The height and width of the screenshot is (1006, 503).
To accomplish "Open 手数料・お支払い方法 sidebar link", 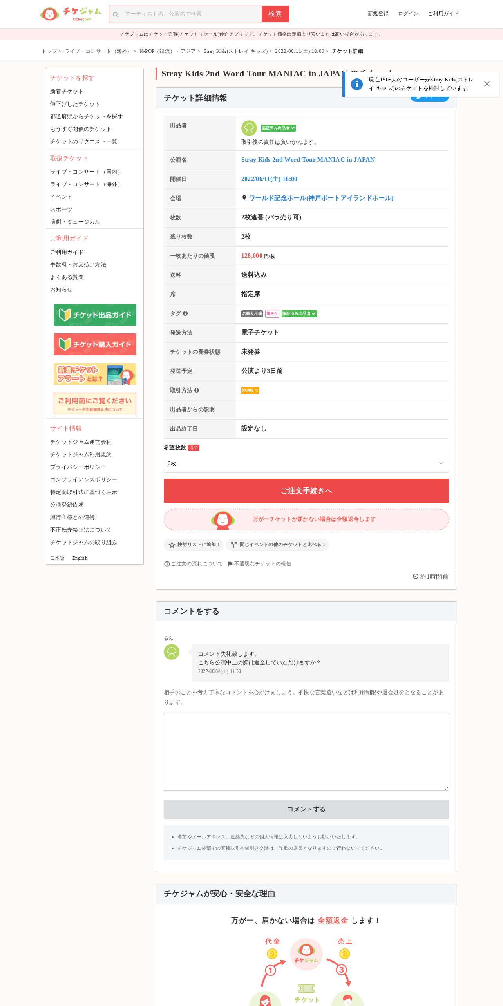I will click(x=78, y=264).
